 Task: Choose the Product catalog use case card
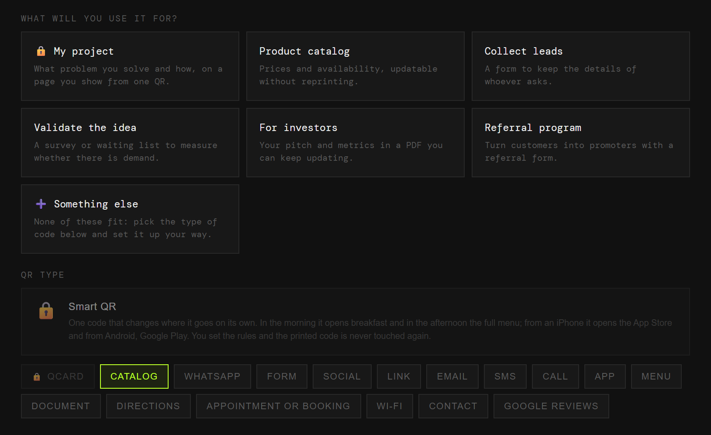point(355,66)
